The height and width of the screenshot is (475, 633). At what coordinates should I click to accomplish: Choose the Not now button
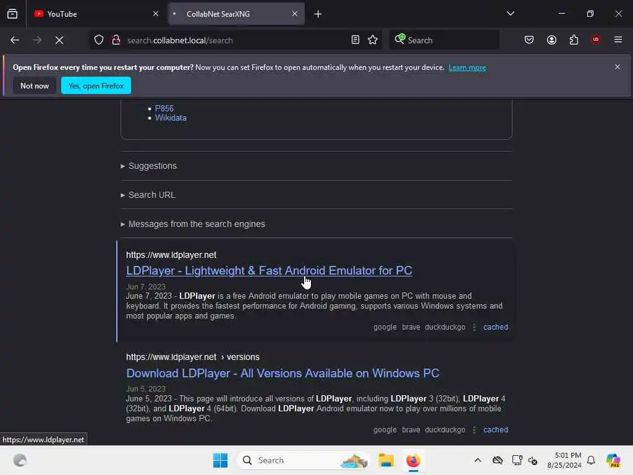35,85
